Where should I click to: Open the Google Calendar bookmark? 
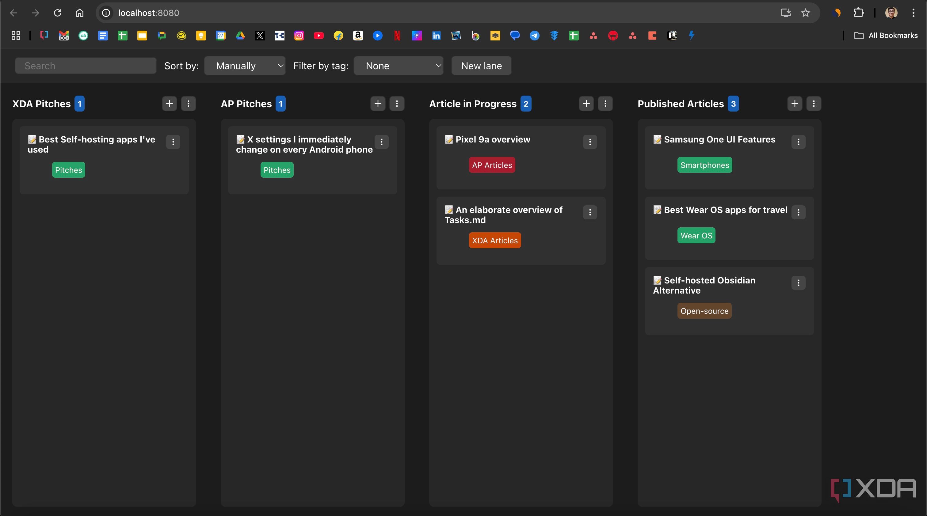pos(221,35)
